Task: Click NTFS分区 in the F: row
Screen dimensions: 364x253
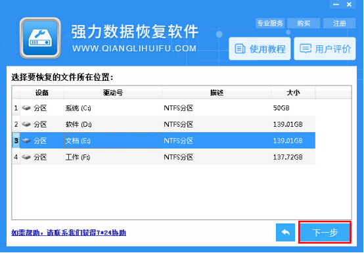Action: (178, 157)
